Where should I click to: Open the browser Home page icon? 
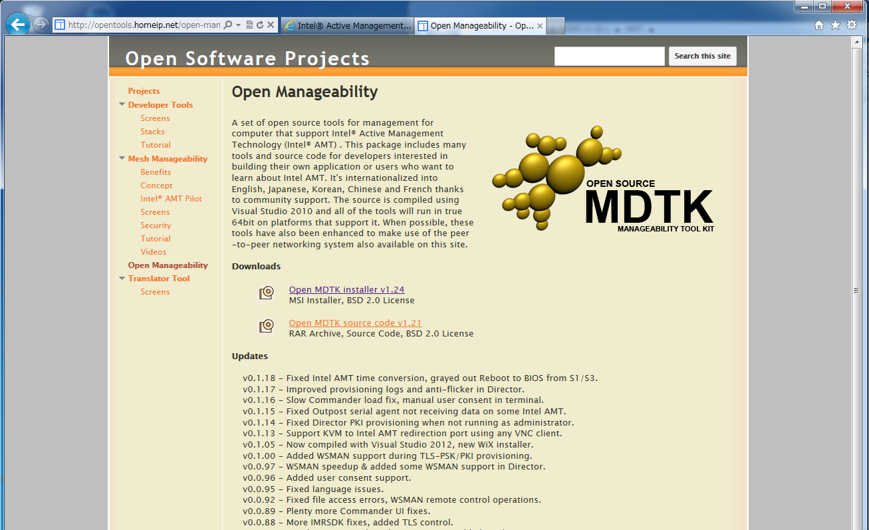[x=819, y=25]
